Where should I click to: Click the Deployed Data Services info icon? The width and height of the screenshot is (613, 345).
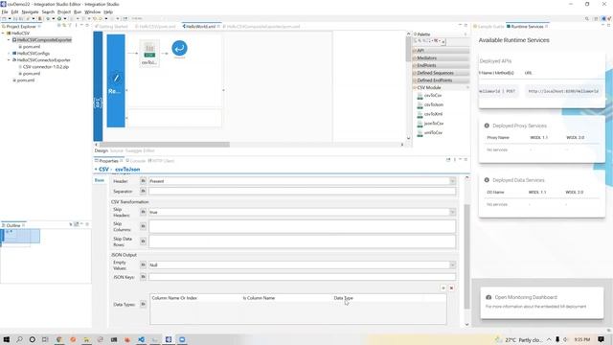tap(487, 180)
